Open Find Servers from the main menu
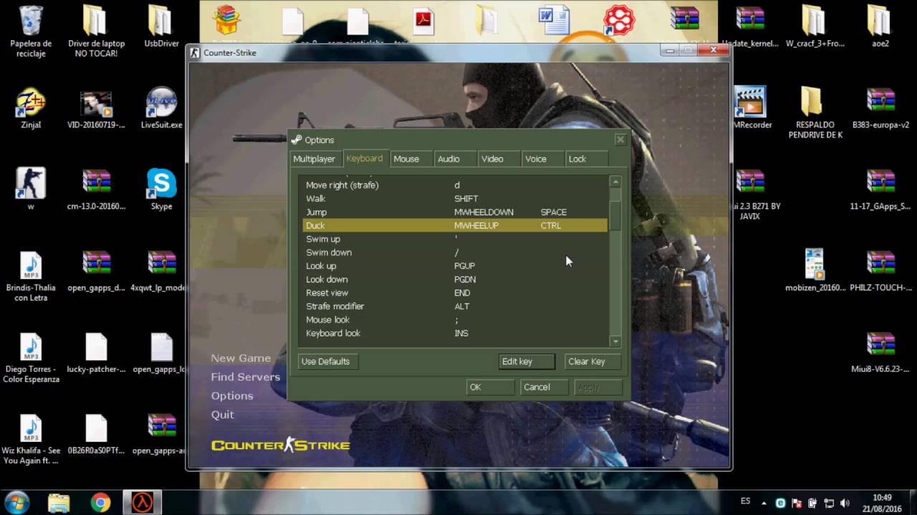917x515 pixels. click(x=245, y=377)
